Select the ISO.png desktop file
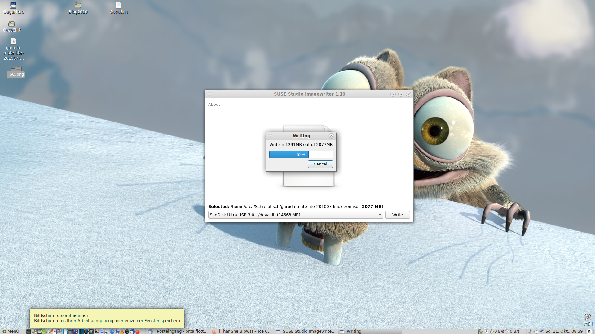Screen dimensions: 595x334 [x=16, y=71]
